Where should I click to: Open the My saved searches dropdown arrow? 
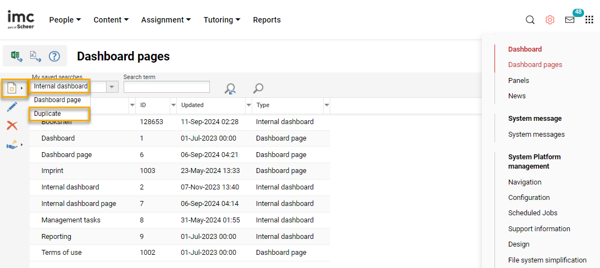112,87
